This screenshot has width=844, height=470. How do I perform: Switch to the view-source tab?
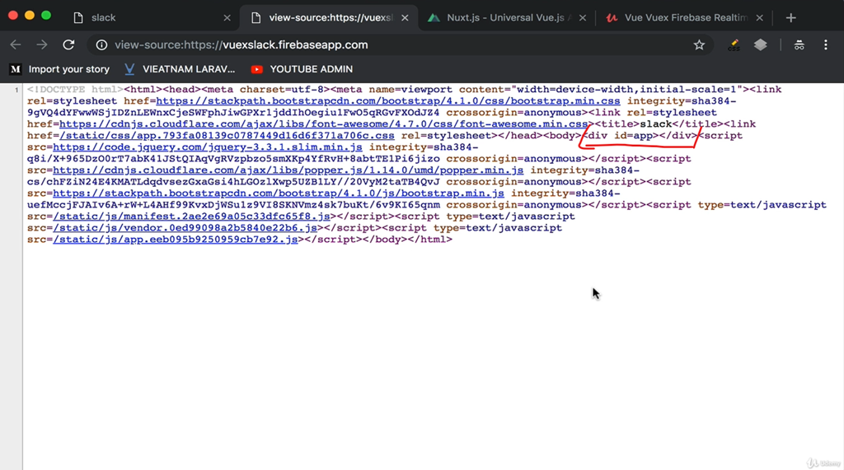[x=329, y=18]
